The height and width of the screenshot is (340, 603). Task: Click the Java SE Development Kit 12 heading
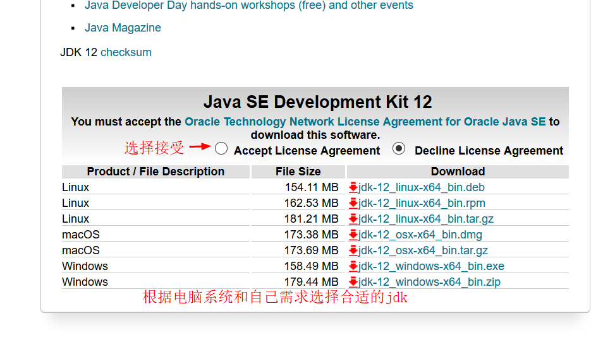[x=318, y=102]
